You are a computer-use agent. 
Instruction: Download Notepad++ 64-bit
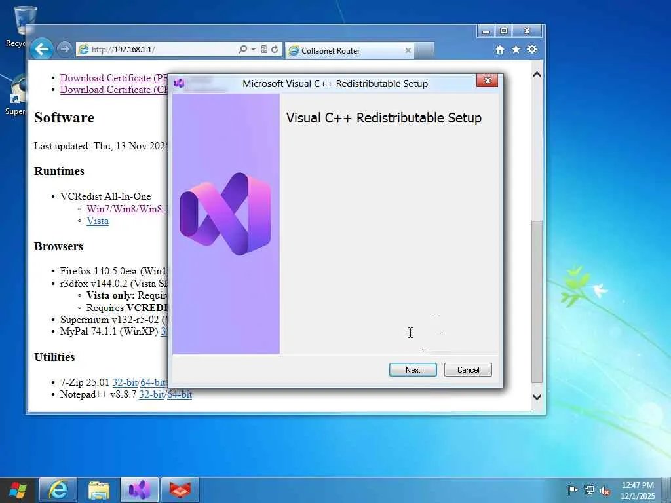[180, 394]
